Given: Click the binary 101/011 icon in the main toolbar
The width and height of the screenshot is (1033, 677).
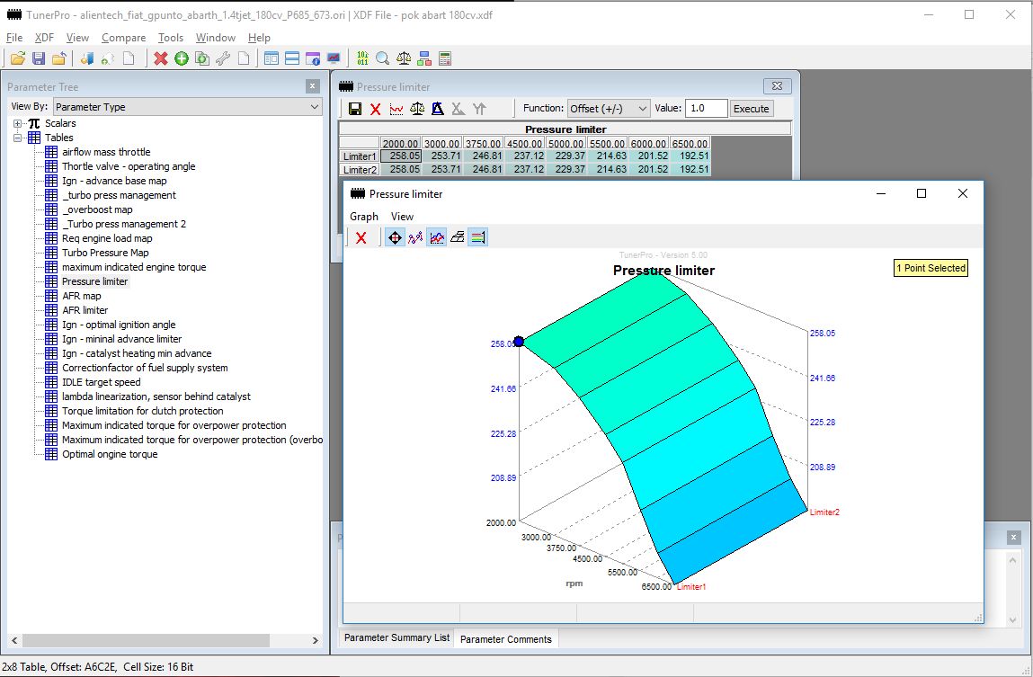Looking at the screenshot, I should pyautogui.click(x=362, y=58).
